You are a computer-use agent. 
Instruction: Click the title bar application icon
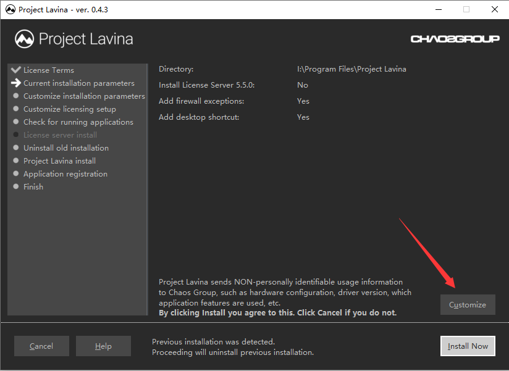coord(10,10)
